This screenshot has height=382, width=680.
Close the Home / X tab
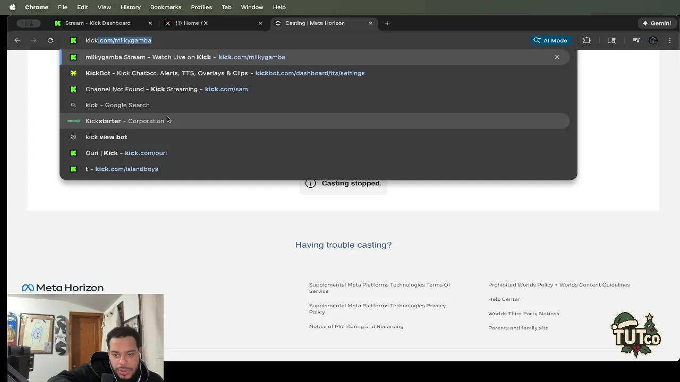tap(260, 23)
